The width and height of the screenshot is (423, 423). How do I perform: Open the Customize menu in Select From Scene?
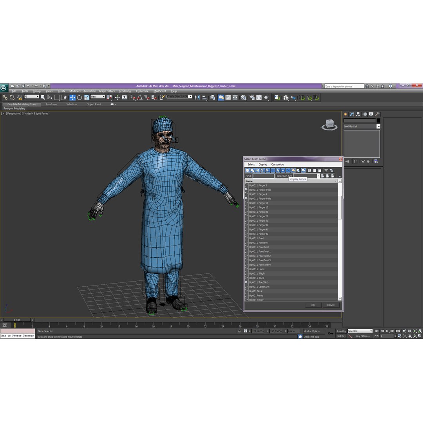277,164
